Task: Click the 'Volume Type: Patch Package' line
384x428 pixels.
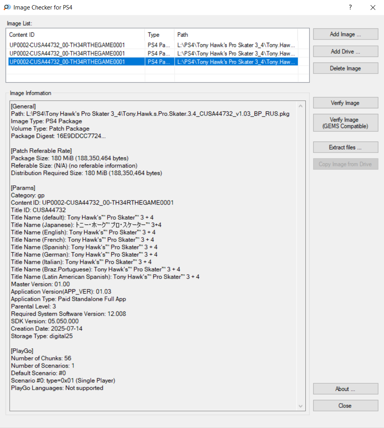Action: [50, 128]
